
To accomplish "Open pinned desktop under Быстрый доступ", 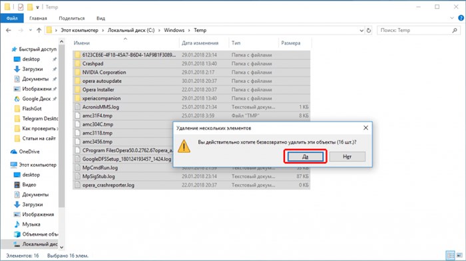I will pyautogui.click(x=31, y=59).
